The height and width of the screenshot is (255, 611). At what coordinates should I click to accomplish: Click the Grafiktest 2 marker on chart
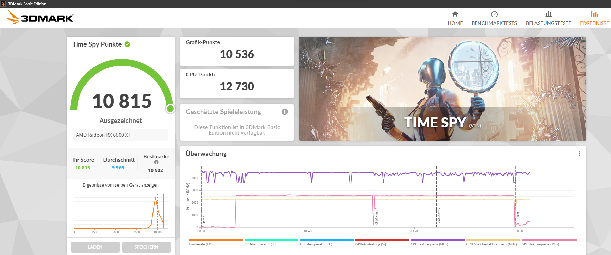pyautogui.click(x=439, y=216)
